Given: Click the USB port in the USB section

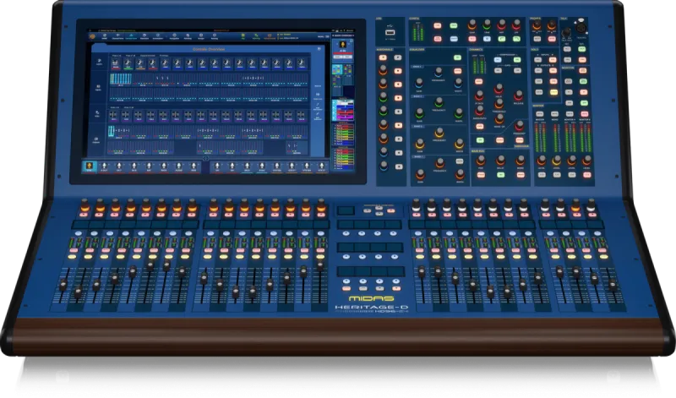Looking at the screenshot, I should pyautogui.click(x=390, y=32).
